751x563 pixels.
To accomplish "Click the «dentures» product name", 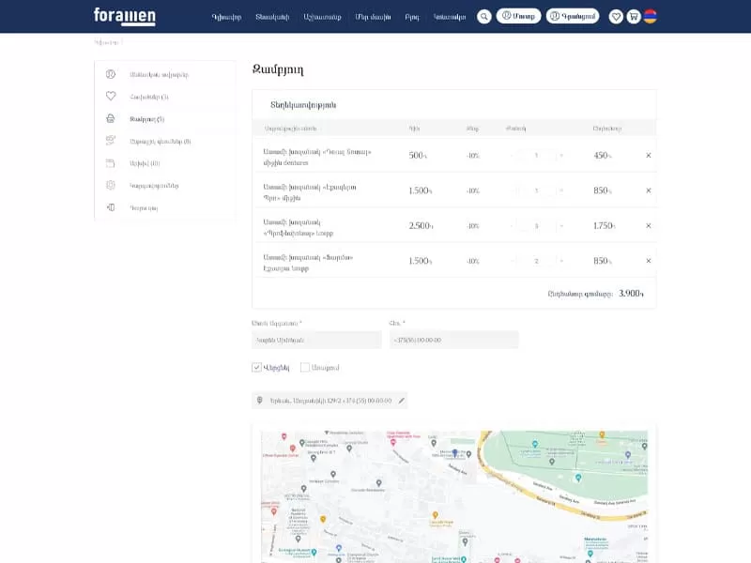I will tap(317, 157).
